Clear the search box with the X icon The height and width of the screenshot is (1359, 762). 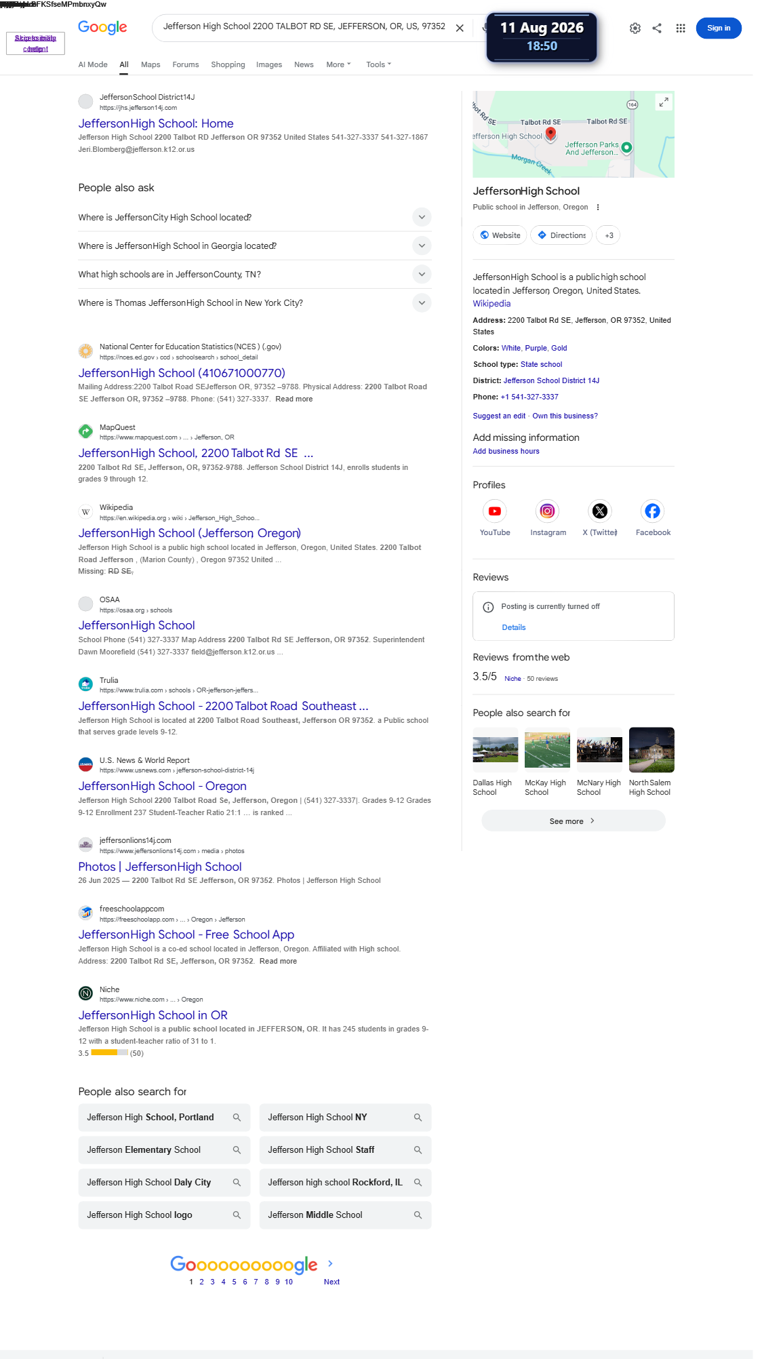[460, 28]
